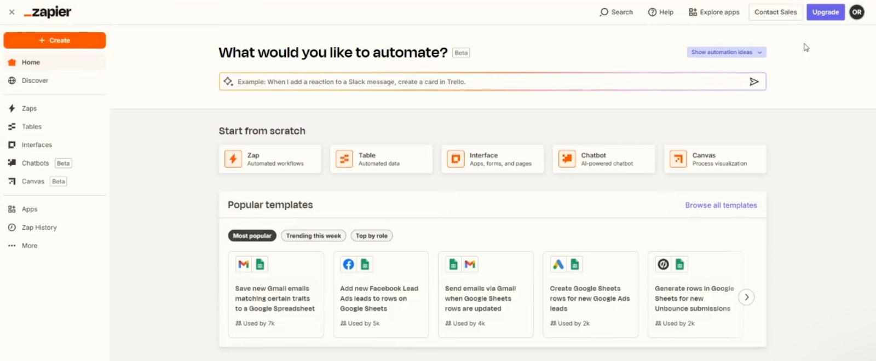The width and height of the screenshot is (876, 361).
Task: Select the Most popular tab
Action: (x=252, y=236)
